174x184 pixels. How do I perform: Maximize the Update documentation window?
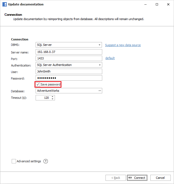(157, 4)
